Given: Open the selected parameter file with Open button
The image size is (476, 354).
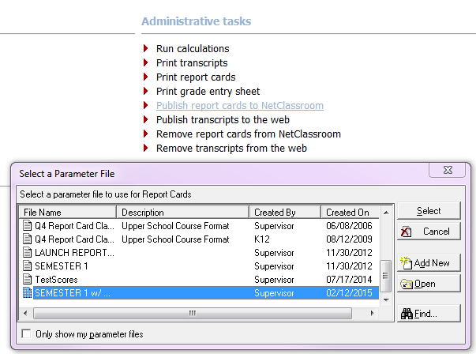Looking at the screenshot, I should coord(429,284).
